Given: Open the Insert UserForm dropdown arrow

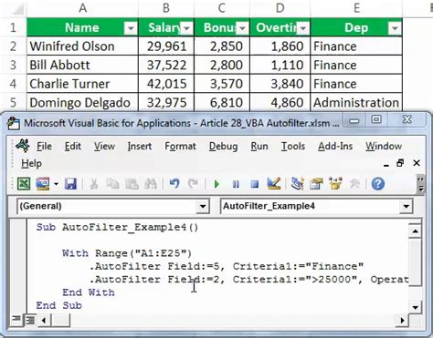Looking at the screenshot, I should 56,184.
